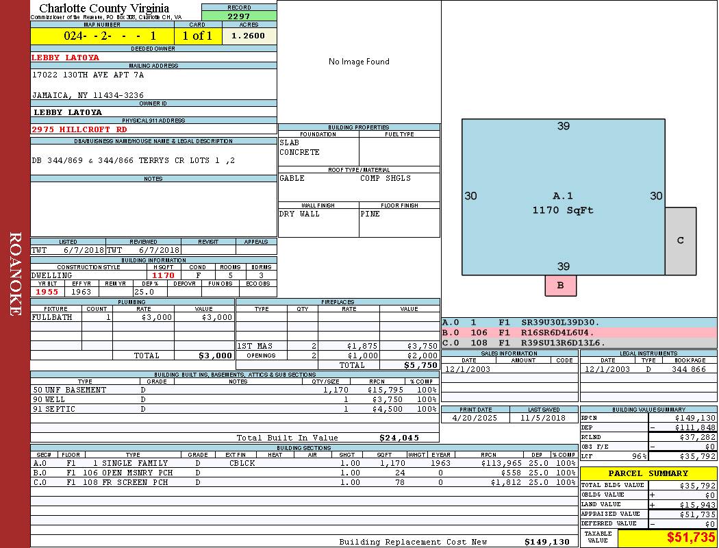The width and height of the screenshot is (719, 548).
Task: Click the ROANOKE vertical side banner
Action: (x=15, y=274)
